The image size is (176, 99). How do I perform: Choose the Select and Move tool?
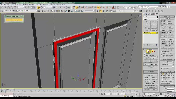[38, 7]
